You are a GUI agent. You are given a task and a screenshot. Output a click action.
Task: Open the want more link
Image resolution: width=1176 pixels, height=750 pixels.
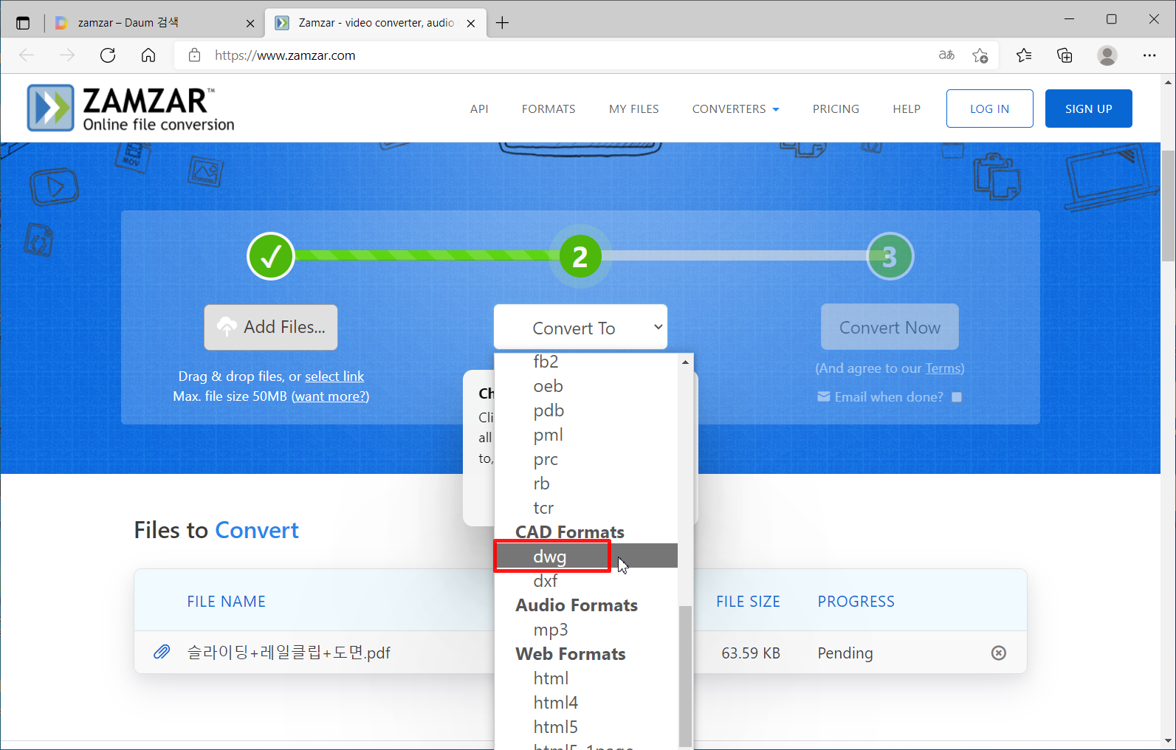(x=331, y=396)
